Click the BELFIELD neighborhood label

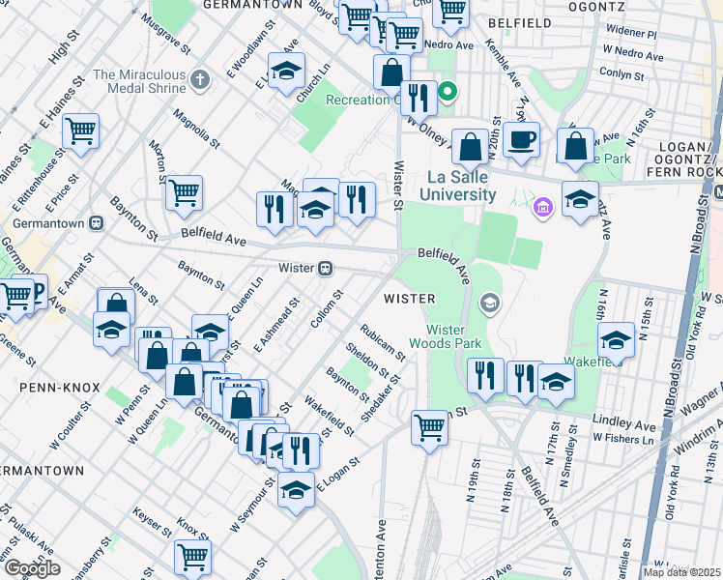[520, 23]
